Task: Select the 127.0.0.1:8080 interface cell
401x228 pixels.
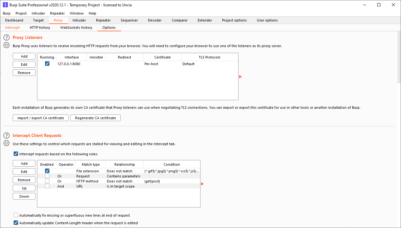Action: tap(72, 64)
